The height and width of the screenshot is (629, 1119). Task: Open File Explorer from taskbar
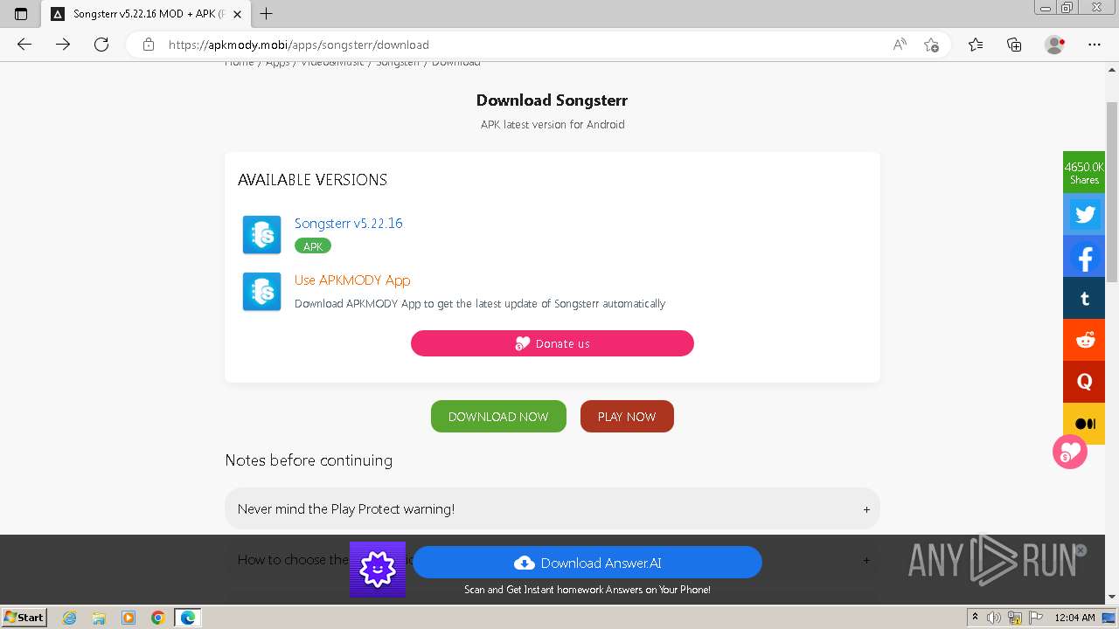point(99,618)
